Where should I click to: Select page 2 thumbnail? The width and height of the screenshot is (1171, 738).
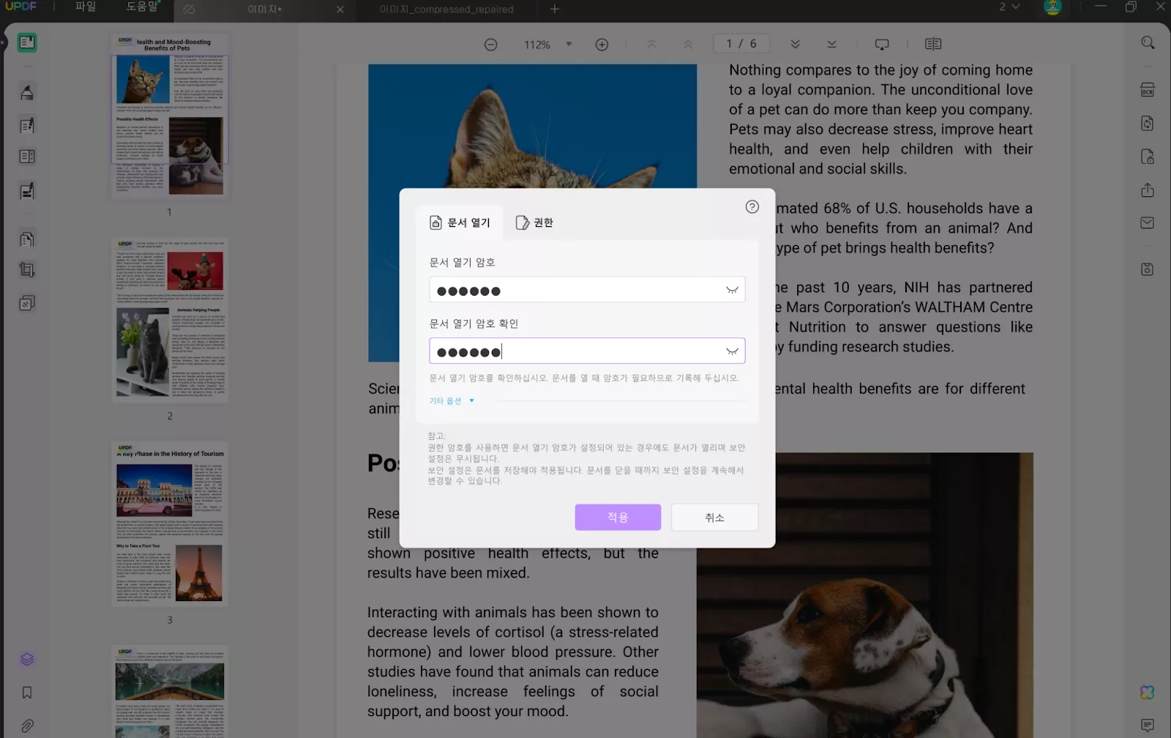tap(170, 320)
